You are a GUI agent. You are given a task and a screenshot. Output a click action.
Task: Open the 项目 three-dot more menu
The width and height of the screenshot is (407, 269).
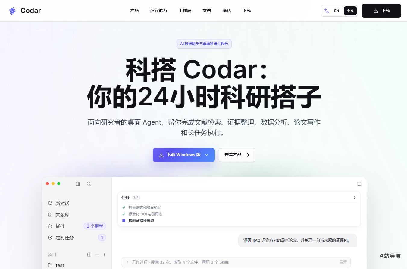[97, 255]
